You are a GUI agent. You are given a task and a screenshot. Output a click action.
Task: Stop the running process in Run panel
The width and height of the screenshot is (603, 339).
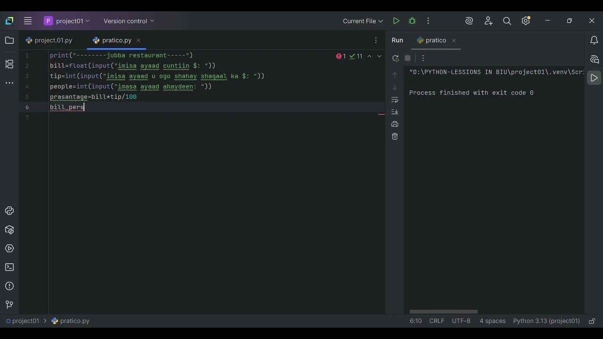click(408, 58)
